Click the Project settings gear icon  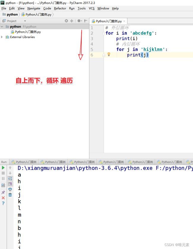point(79,21)
